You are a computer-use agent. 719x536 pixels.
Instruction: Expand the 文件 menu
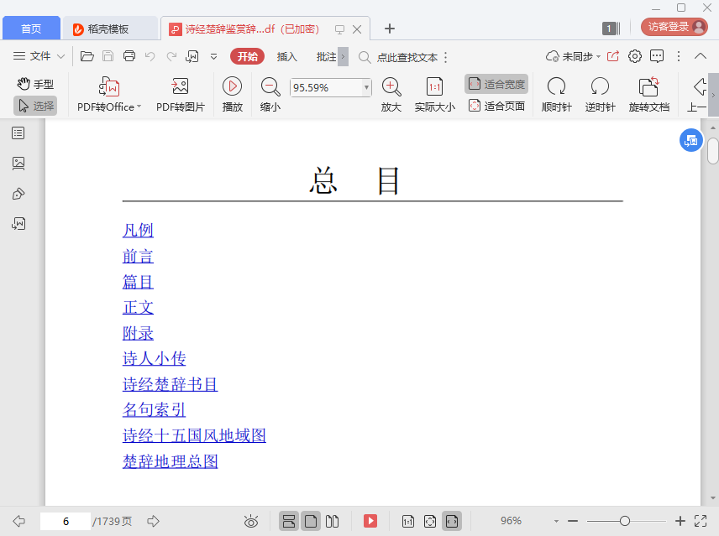[39, 56]
